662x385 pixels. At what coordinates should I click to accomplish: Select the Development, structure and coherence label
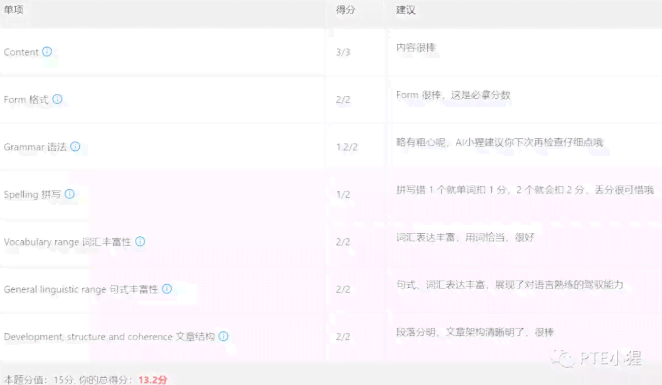pos(109,337)
